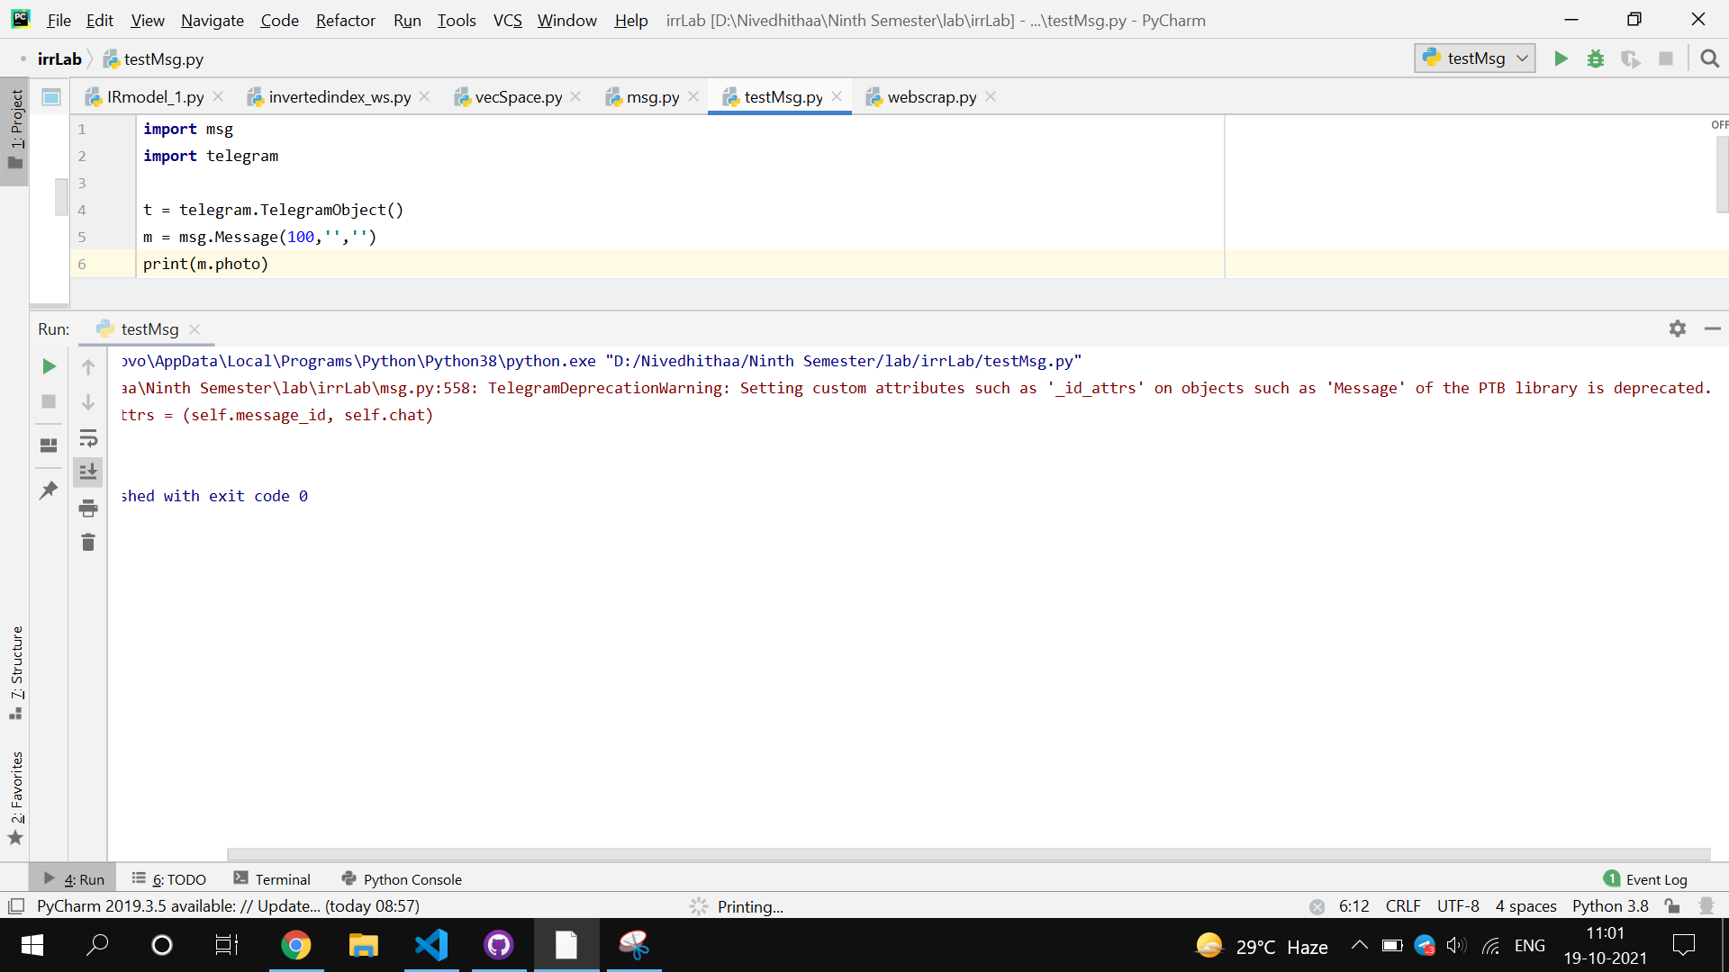Viewport: 1729px width, 972px height.
Task: Clear console output with trash icon
Action: pos(87,542)
